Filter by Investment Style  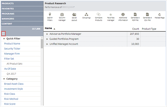point(13,89)
